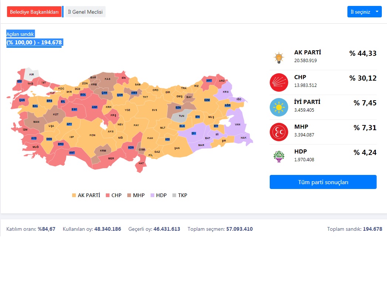Click the Geçerli oy 46.431.613 statistic
Viewport: 387px width, 294px height.
pyautogui.click(x=154, y=229)
